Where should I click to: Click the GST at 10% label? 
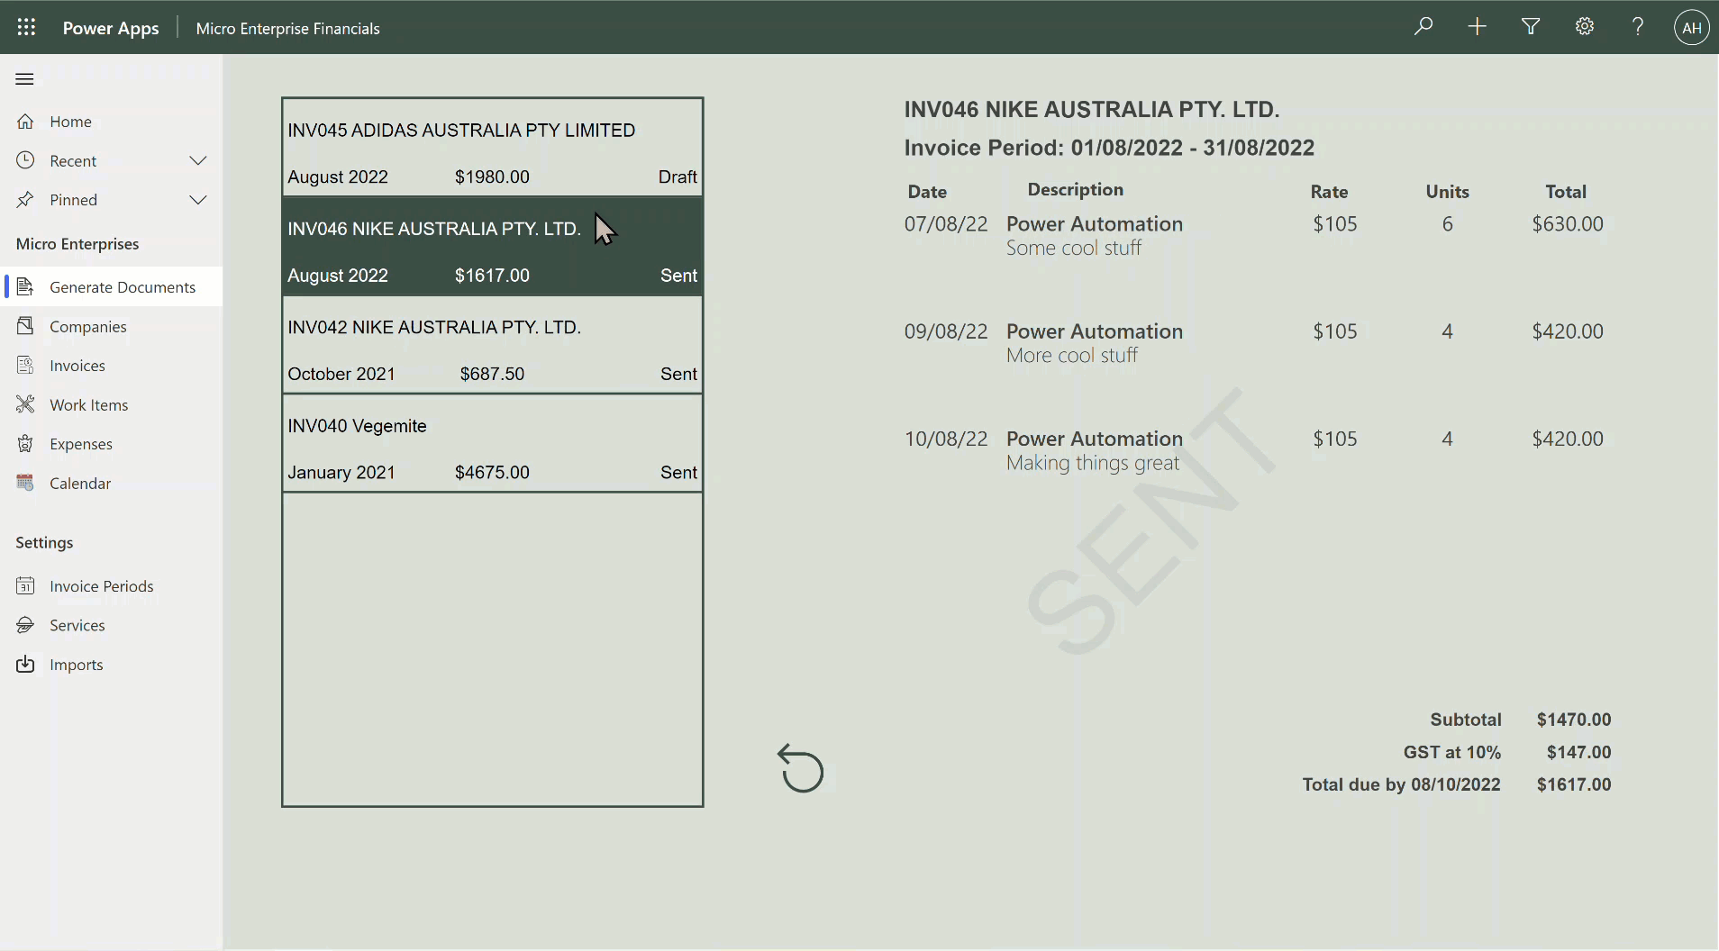pyautogui.click(x=1452, y=752)
